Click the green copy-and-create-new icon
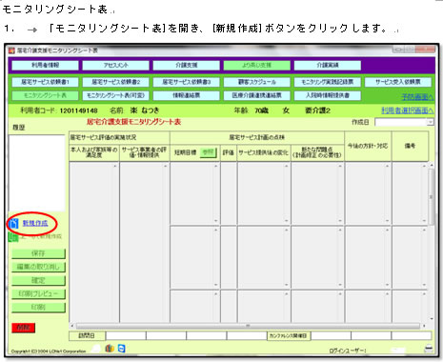Image resolution: width=443 pixels, height=362 pixels. (x=13, y=237)
